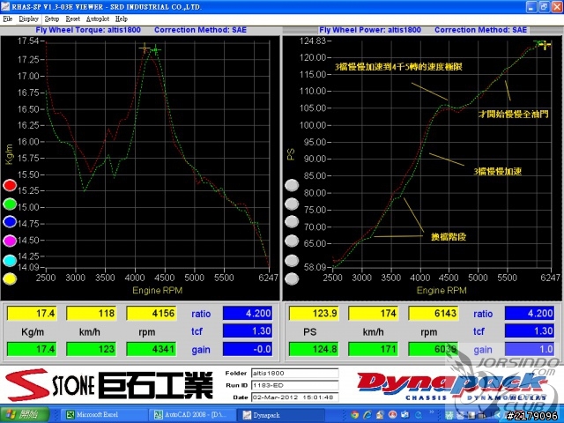The width and height of the screenshot is (564, 423).
Task: Click the Run ID field 1183-ED
Action: [294, 385]
